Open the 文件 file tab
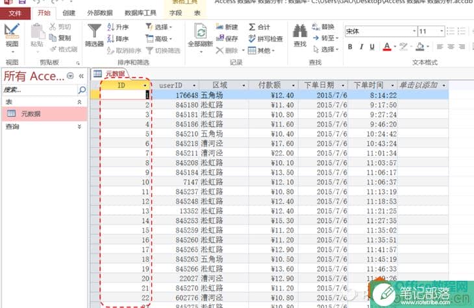 [15, 13]
